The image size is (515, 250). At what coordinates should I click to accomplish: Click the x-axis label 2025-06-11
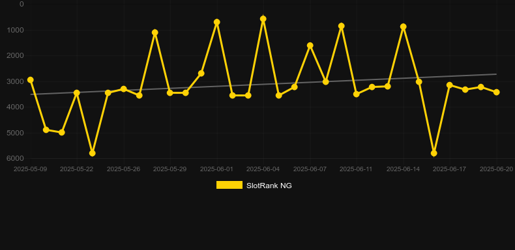coord(357,169)
